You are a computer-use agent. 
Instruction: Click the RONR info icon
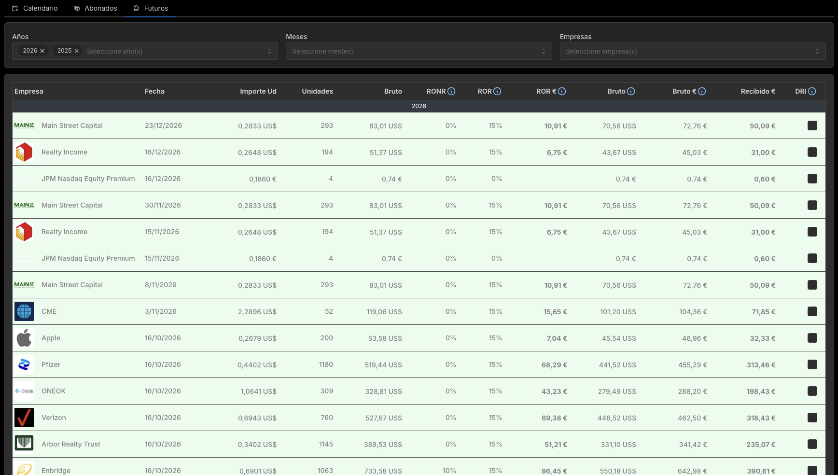coord(451,91)
